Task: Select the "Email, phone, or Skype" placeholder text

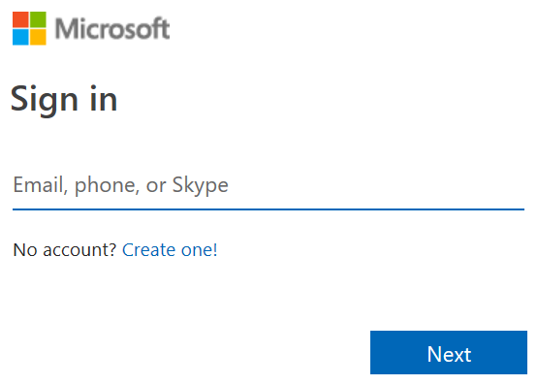Action: coord(120,185)
